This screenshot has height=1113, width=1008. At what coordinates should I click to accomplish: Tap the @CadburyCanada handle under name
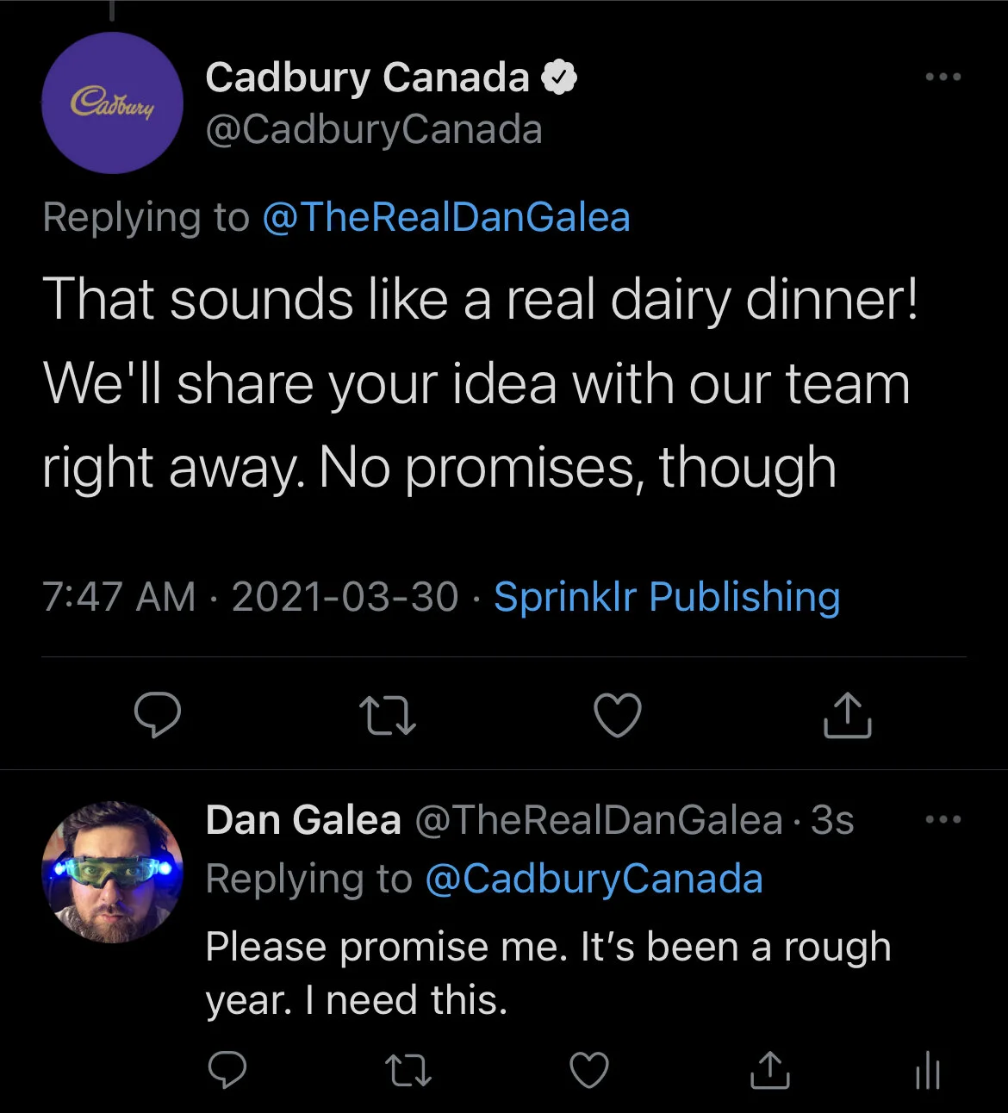click(374, 130)
